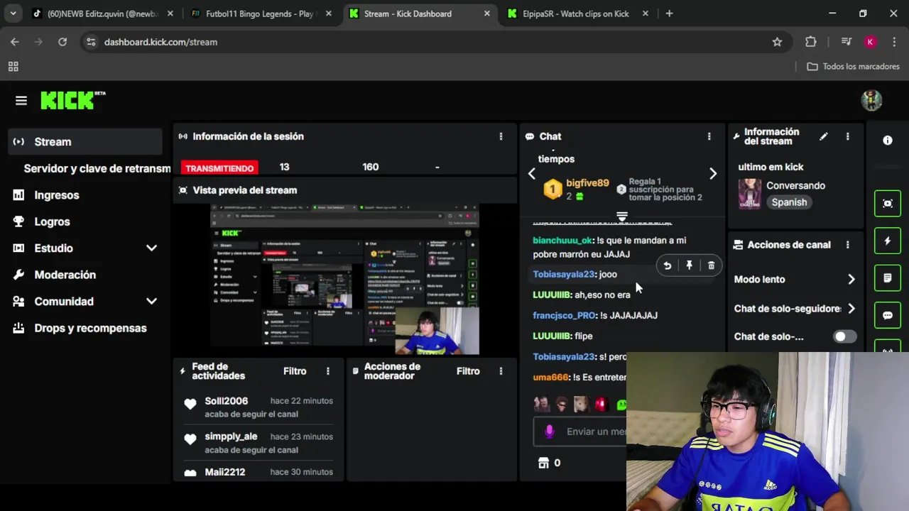Click the browser address bar
The image size is (909, 511).
(426, 42)
